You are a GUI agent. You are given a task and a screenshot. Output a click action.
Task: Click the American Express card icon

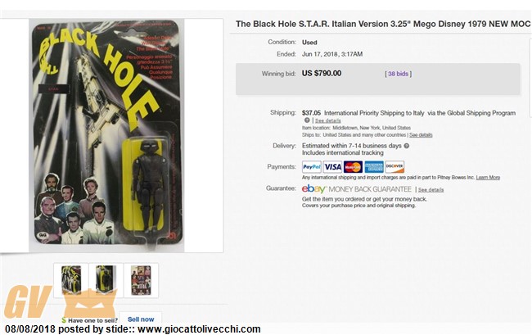coord(374,166)
